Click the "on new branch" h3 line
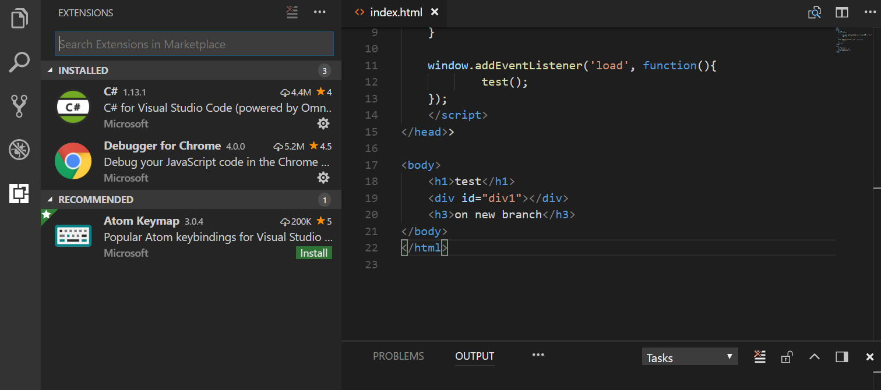Screen dimensions: 881x390 [x=501, y=215]
